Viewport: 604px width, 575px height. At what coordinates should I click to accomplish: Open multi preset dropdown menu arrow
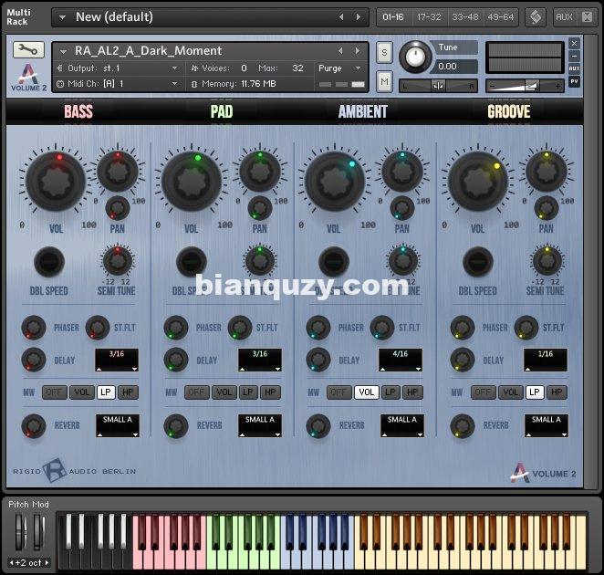click(x=62, y=17)
